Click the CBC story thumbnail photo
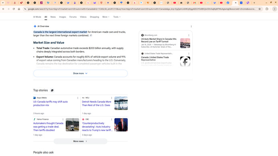The width and height of the screenshot is (278, 156). (121, 125)
